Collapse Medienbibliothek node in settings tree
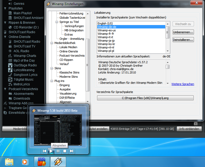Image resolution: width=205 pixels, height=167 pixels. point(52,43)
